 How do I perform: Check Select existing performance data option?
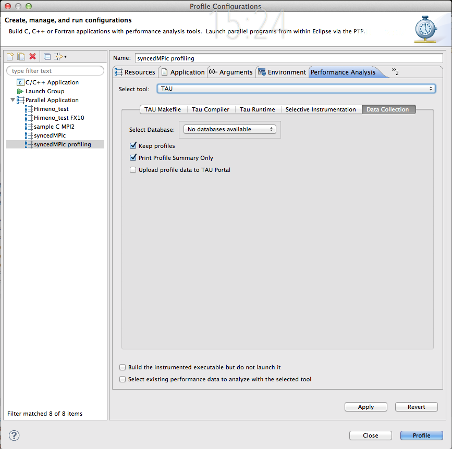pyautogui.click(x=123, y=379)
